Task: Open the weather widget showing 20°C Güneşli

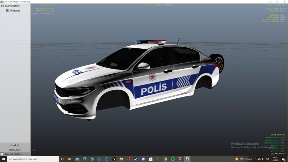Action: pyautogui.click(x=244, y=159)
